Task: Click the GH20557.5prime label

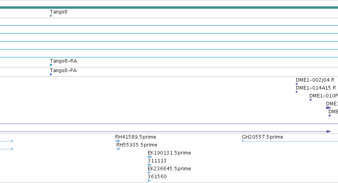Action: [x=263, y=137]
